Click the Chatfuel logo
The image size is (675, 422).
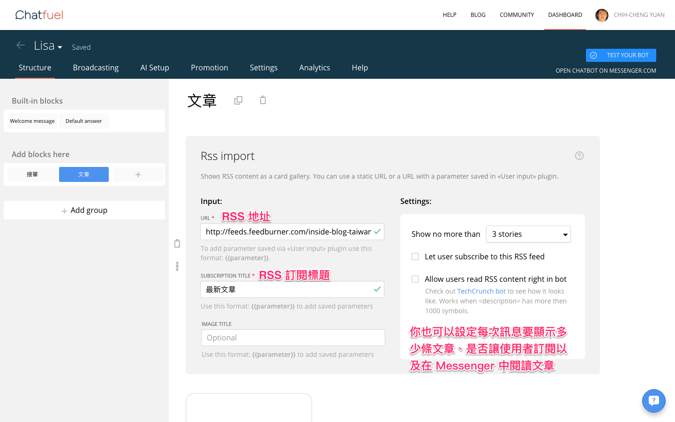click(39, 15)
